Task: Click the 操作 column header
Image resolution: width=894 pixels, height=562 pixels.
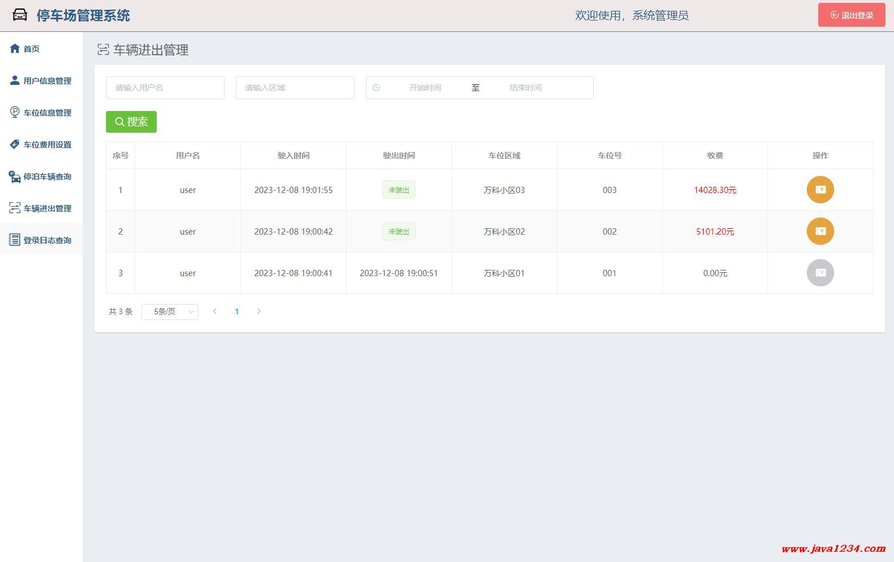Action: pos(820,155)
